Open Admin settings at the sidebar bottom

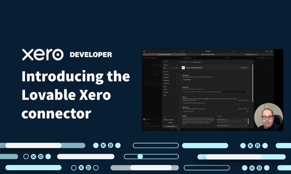tap(170, 126)
